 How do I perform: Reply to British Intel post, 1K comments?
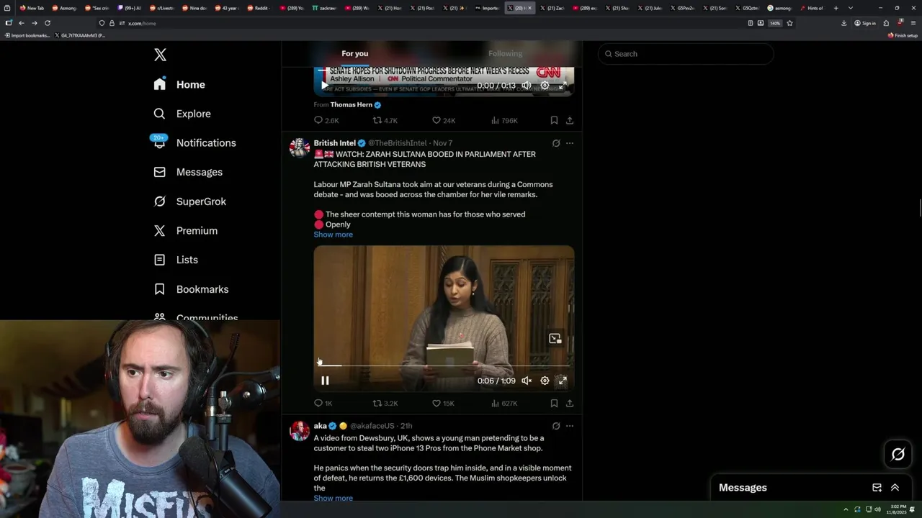(x=323, y=404)
